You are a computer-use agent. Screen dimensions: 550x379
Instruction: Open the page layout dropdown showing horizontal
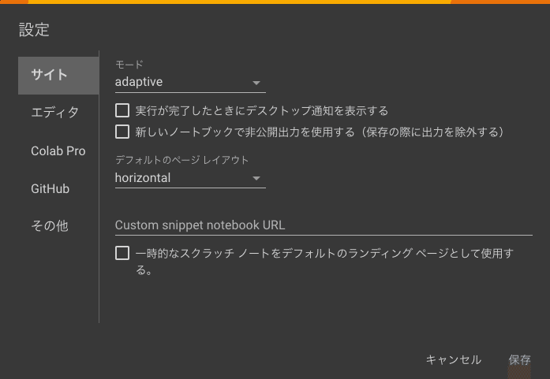[190, 178]
